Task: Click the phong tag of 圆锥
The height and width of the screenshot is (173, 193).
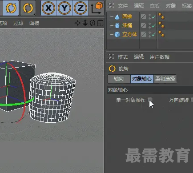Action: pyautogui.click(x=161, y=16)
